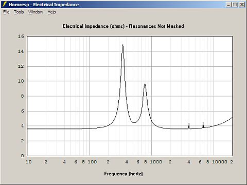This screenshot has width=247, height=185.
Task: Click the '14' y-axis label
Action: click(21, 51)
